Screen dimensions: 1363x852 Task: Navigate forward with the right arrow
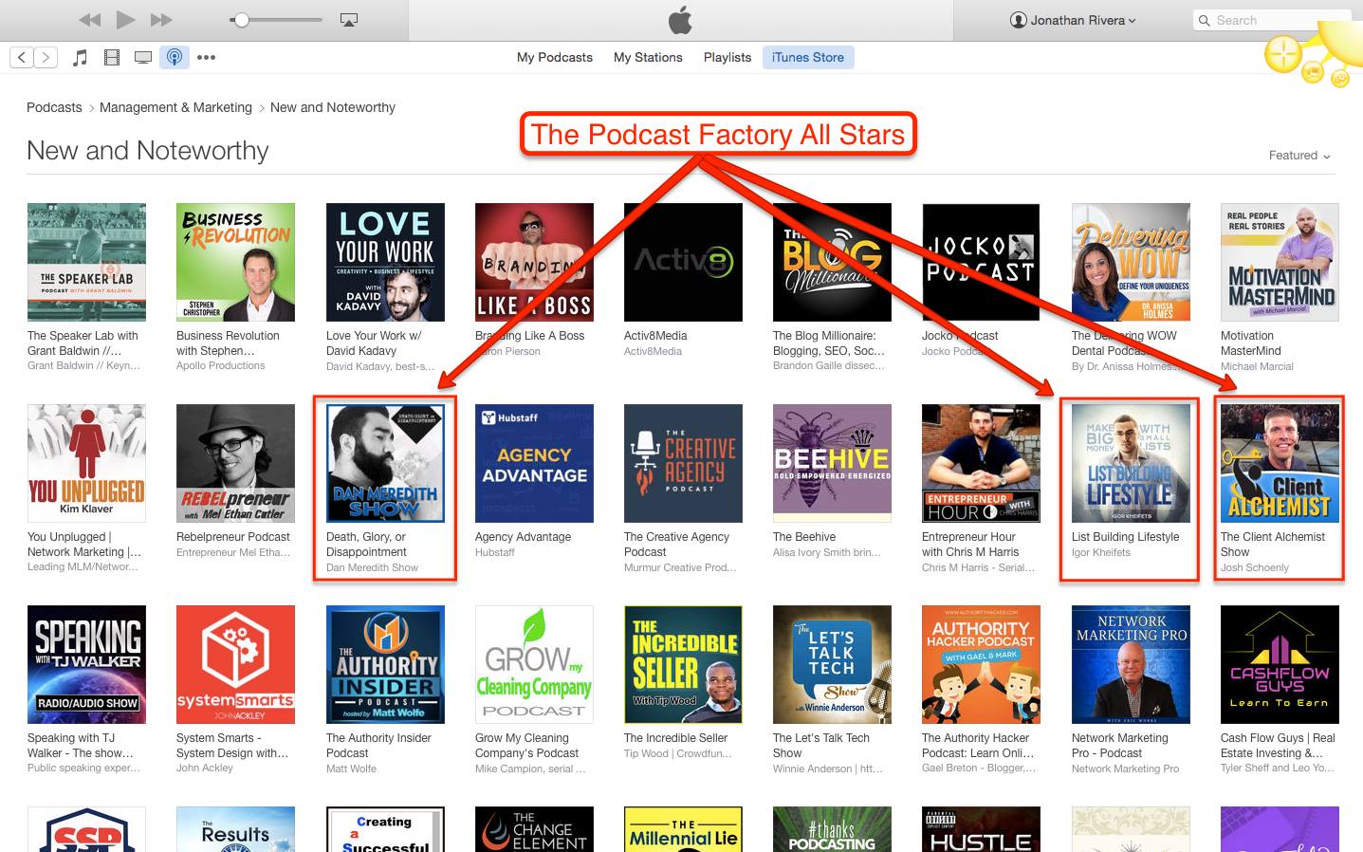click(x=46, y=57)
